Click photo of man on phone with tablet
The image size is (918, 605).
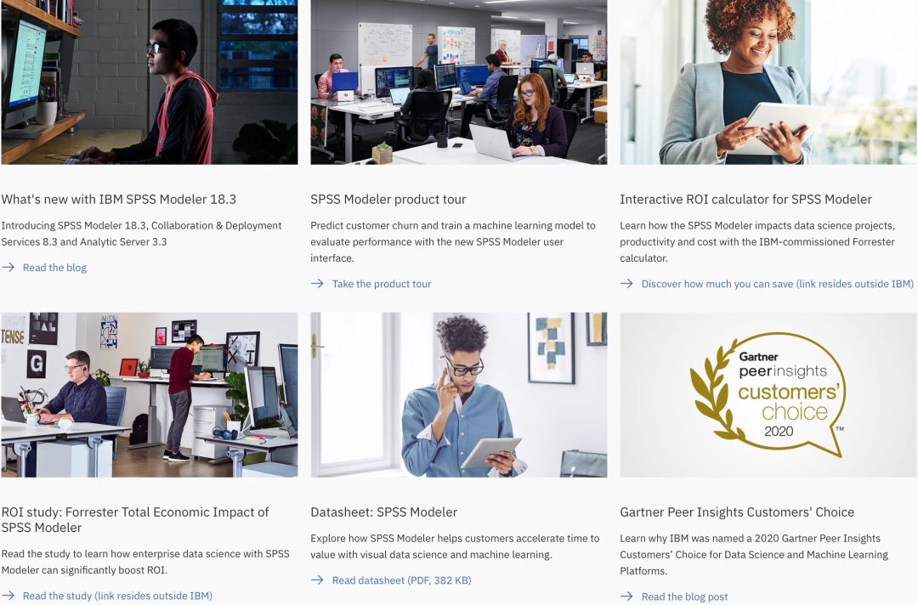[458, 395]
